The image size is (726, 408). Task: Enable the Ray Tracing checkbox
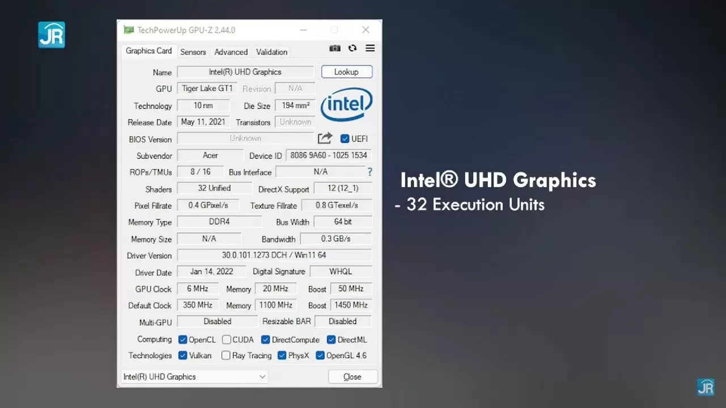coord(226,356)
